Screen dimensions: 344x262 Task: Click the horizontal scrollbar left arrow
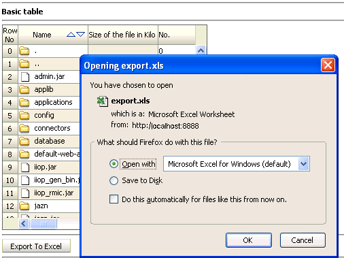(24, 224)
